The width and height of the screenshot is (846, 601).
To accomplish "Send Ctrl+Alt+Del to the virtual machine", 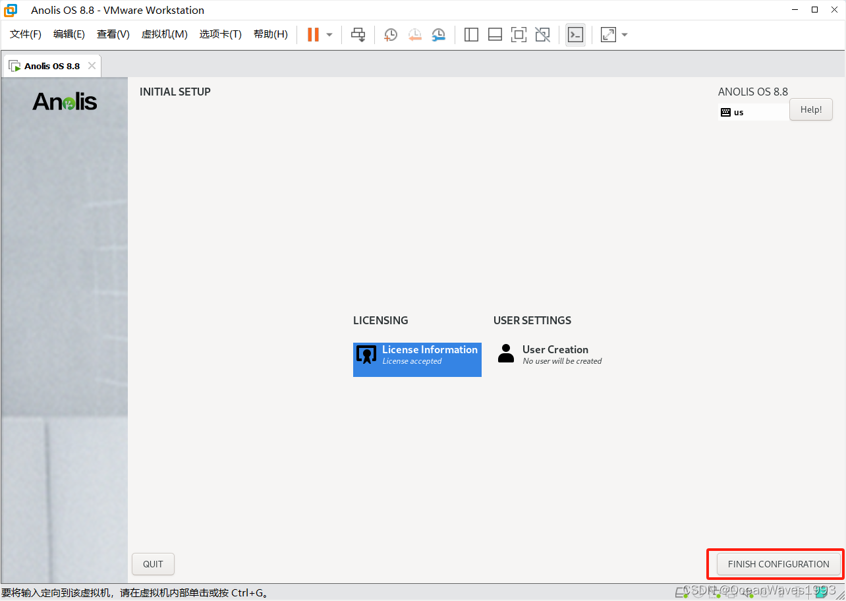I will (358, 34).
